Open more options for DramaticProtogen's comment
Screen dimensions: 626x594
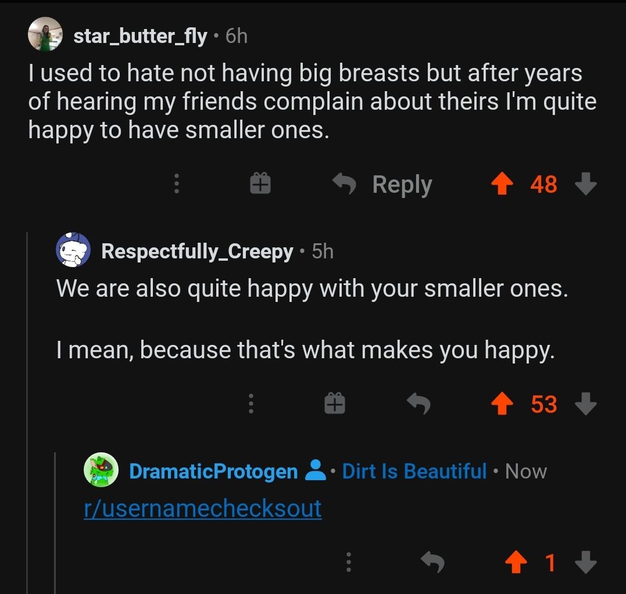click(x=348, y=562)
